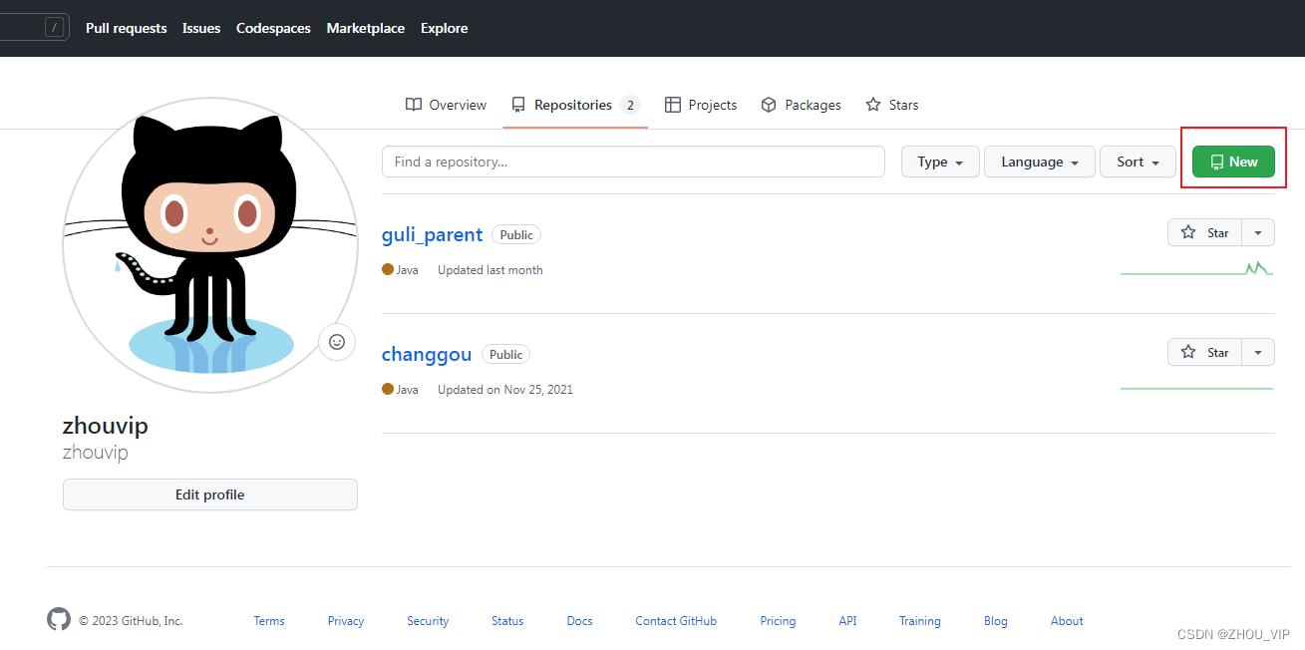Open the About footer link

(x=1067, y=620)
